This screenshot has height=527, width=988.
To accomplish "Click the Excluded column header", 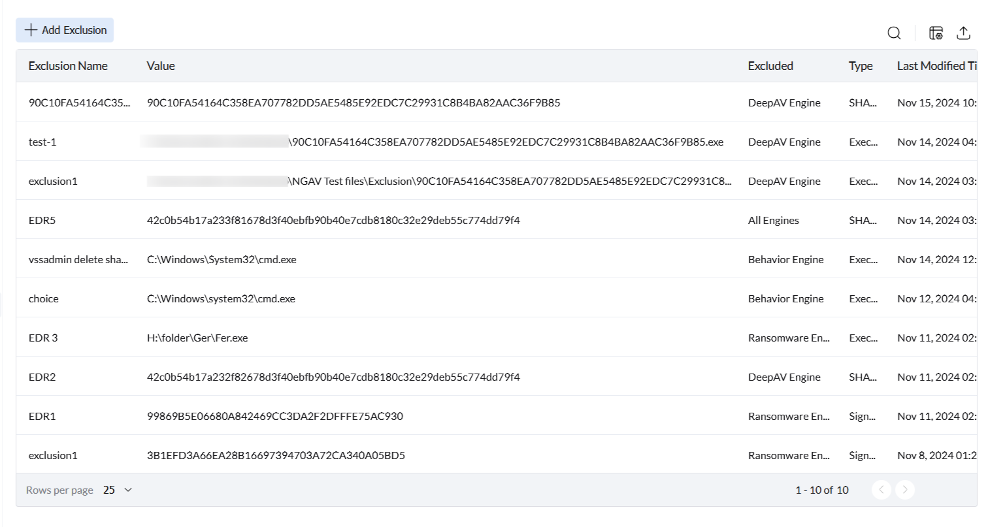I will (770, 66).
